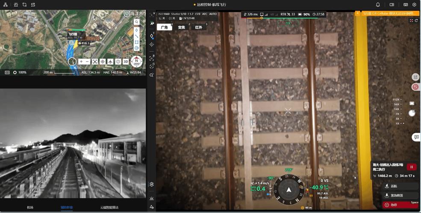421x213 pixels.
Task: Switch to the 变焦 zoom camera tab
Action: coord(182,27)
